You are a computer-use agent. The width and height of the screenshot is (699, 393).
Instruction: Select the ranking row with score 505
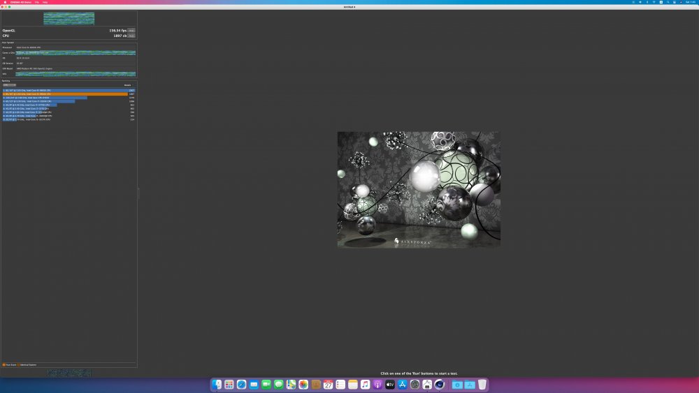click(69, 116)
